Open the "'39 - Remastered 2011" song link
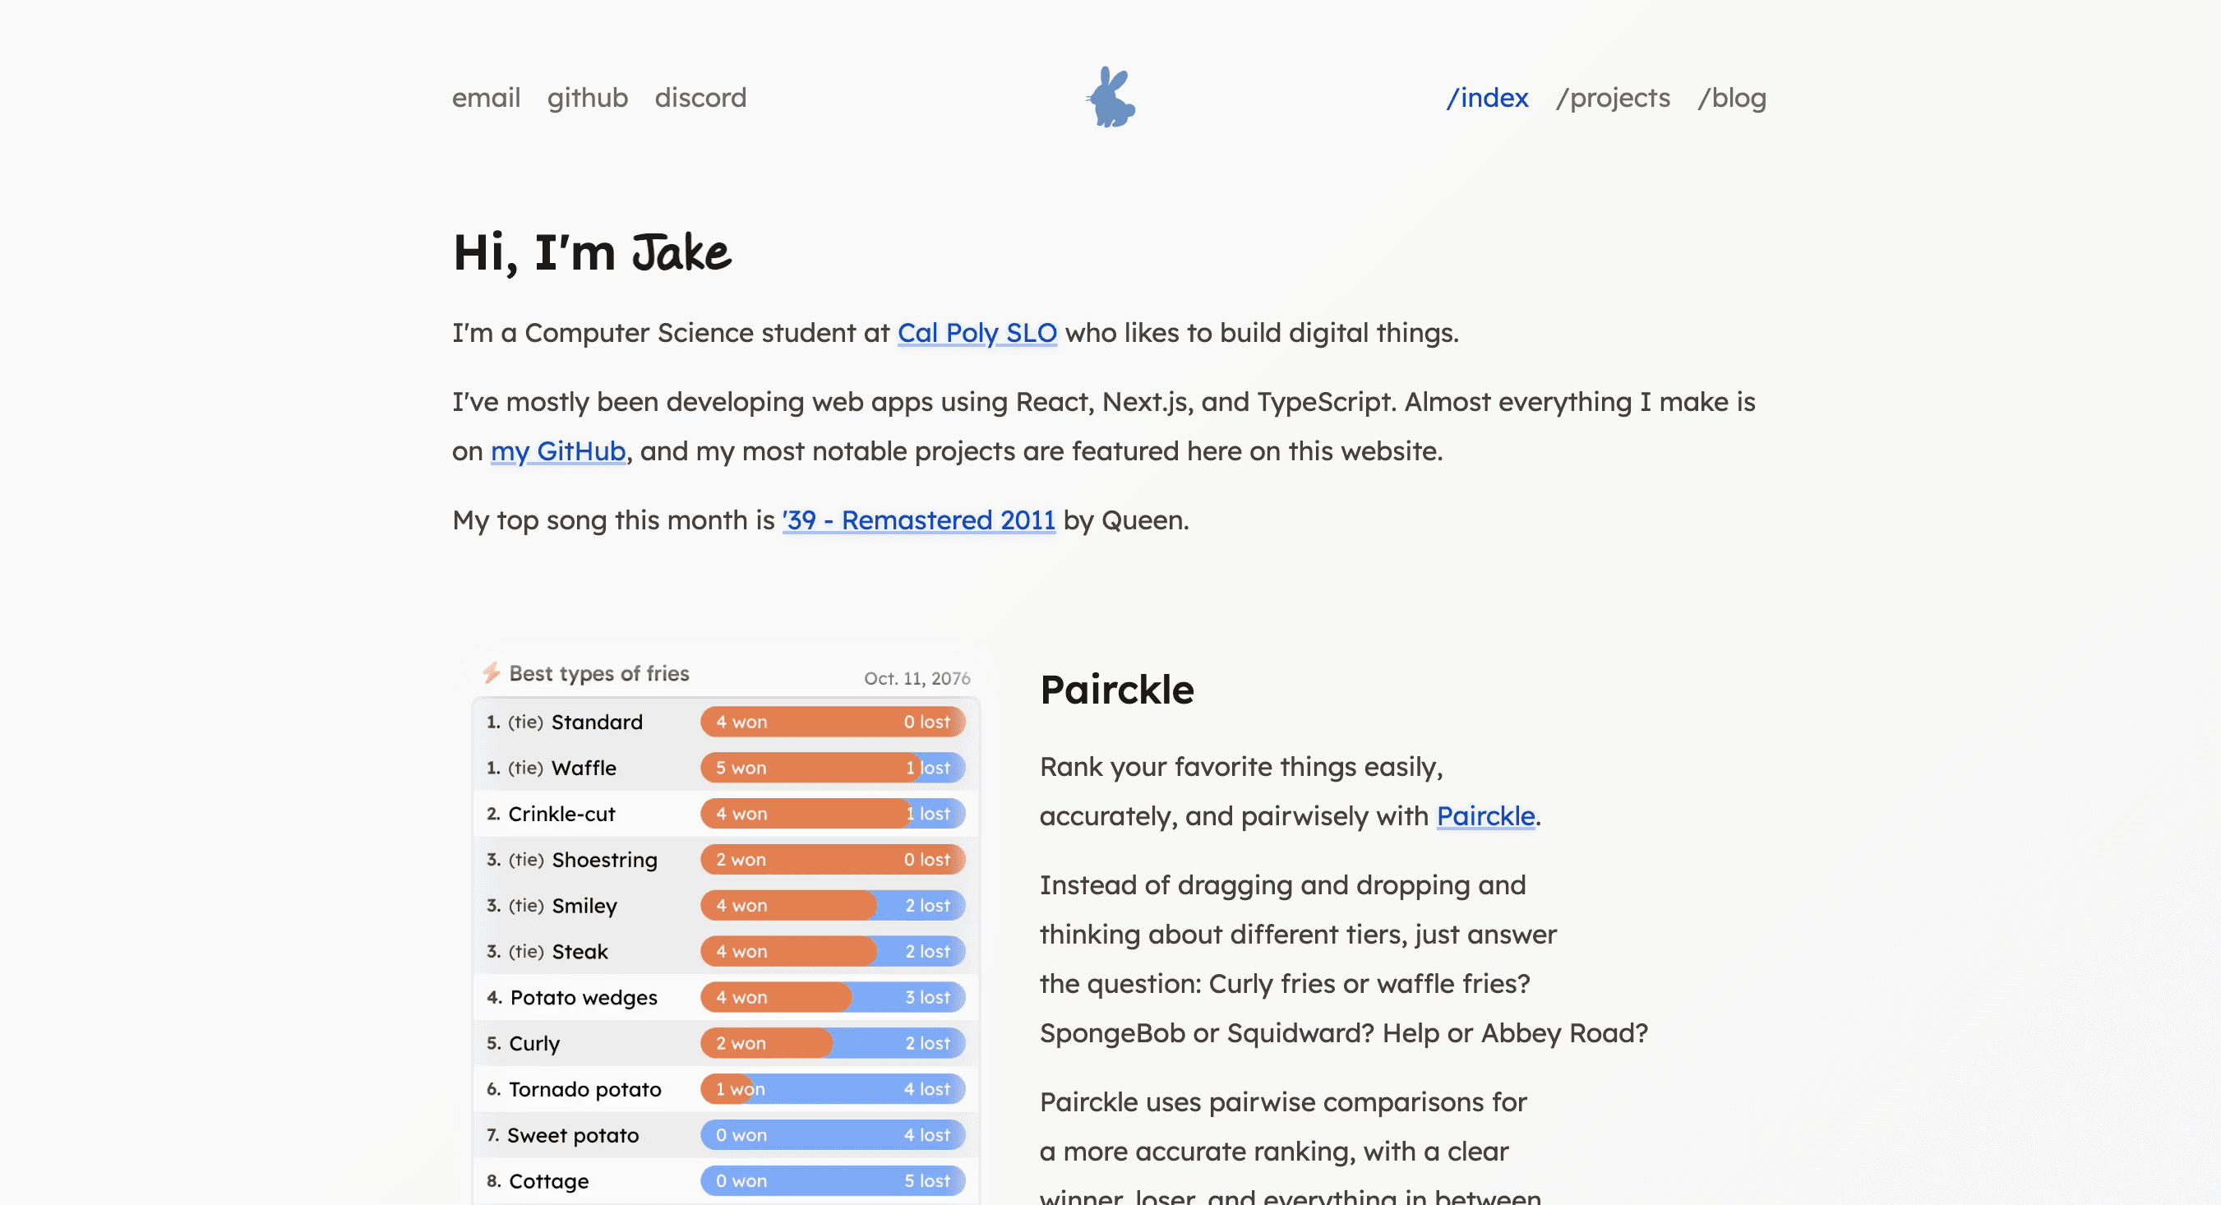The width and height of the screenshot is (2221, 1205). pyautogui.click(x=917, y=519)
